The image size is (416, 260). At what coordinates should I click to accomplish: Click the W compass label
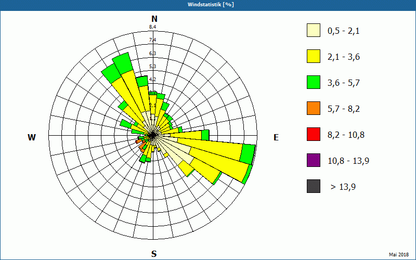(x=32, y=137)
